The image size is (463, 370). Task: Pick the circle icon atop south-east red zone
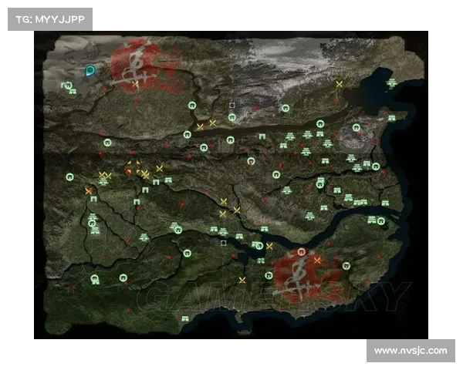[x=301, y=252]
